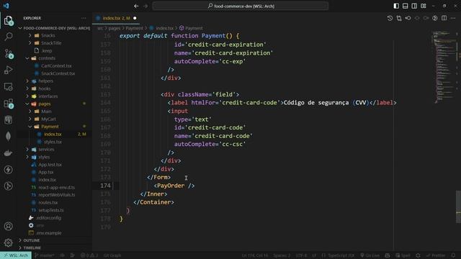Open the file history clock icon in editor toolbar

click(x=390, y=18)
